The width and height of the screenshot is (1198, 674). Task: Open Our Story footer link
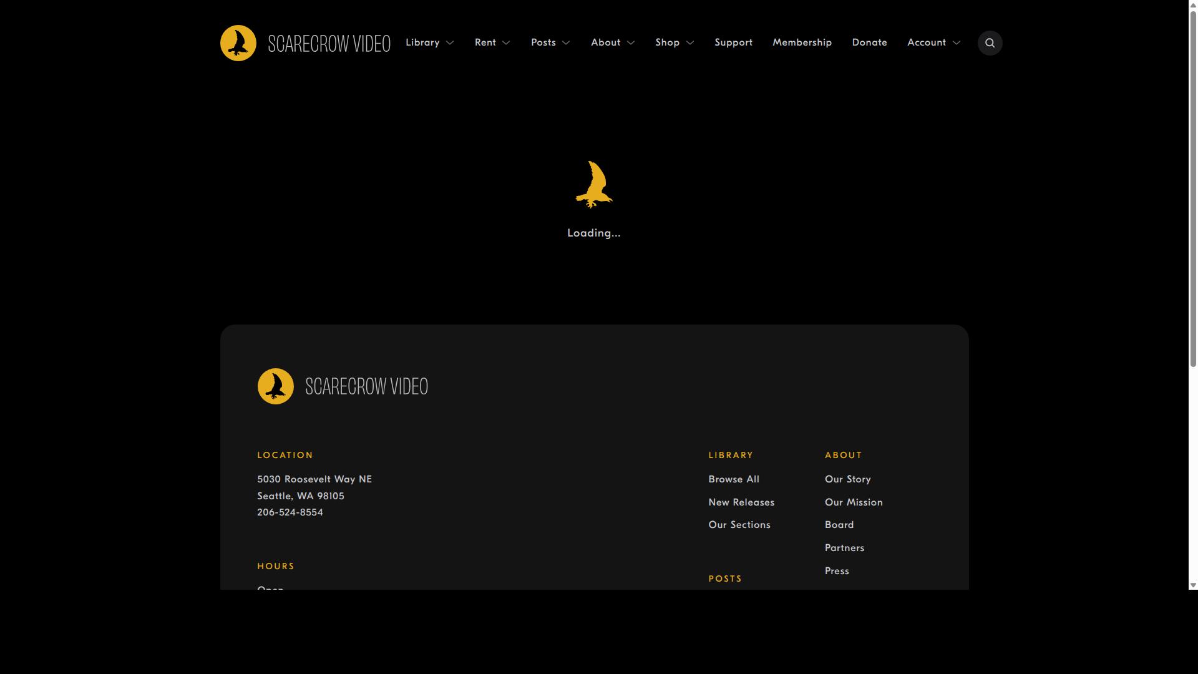tap(847, 479)
